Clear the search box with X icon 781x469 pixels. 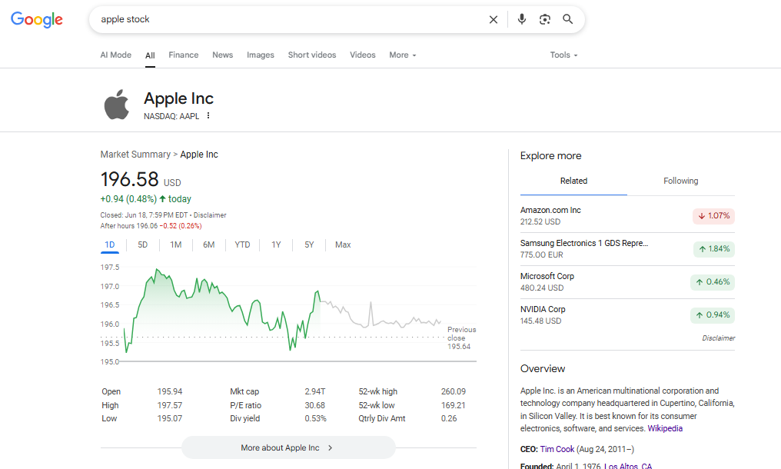493,19
